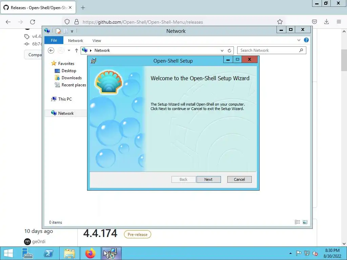View site security lock information
347x260 pixels.
pyautogui.click(x=77, y=22)
